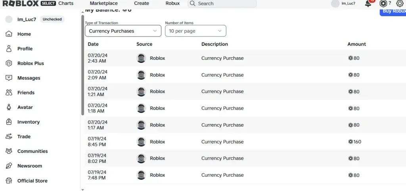Image resolution: width=406 pixels, height=191 pixels.
Task: Click the Unchecked badge next to Im_Luc7
Action: click(x=52, y=19)
